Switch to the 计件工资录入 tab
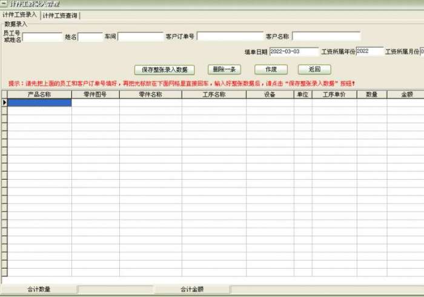Screen dimensions: 424x297 pos(20,15)
